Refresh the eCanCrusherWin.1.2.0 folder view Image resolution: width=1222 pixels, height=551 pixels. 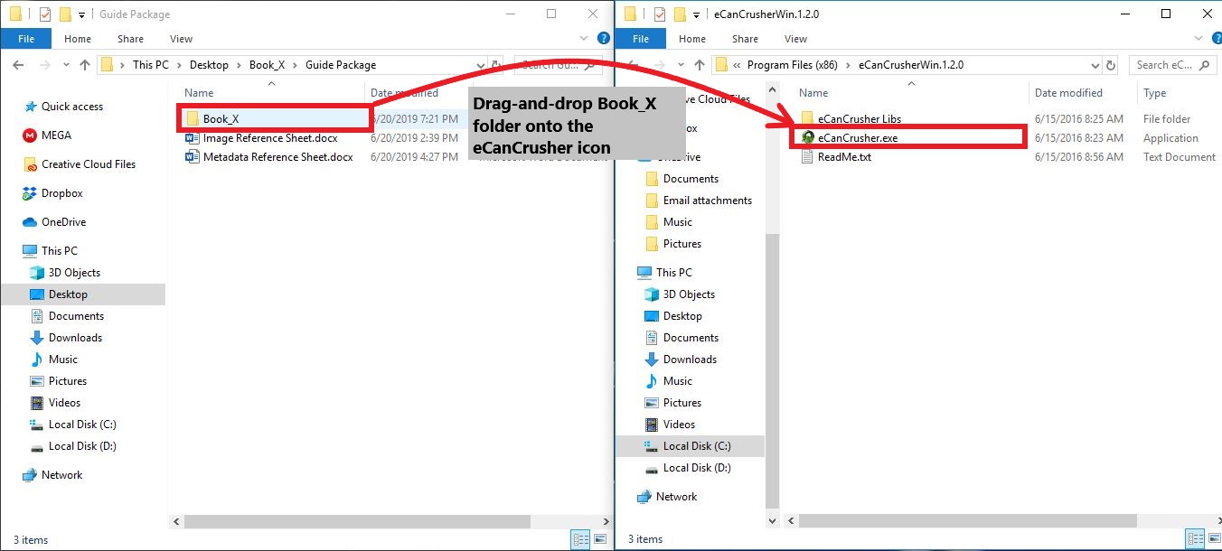point(1111,65)
